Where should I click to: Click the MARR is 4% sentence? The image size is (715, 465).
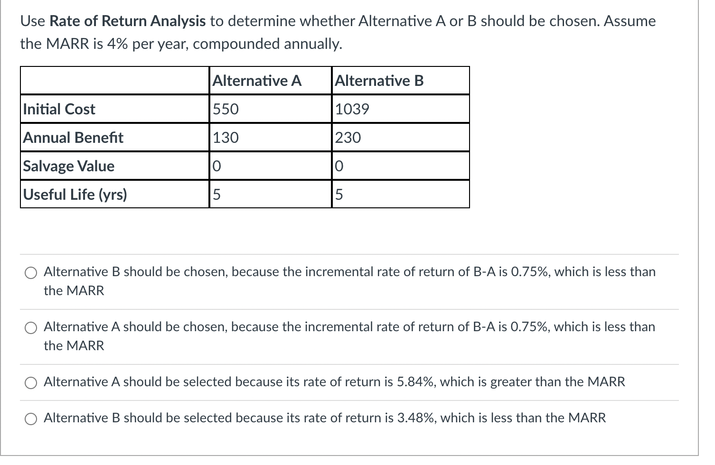[x=180, y=44]
